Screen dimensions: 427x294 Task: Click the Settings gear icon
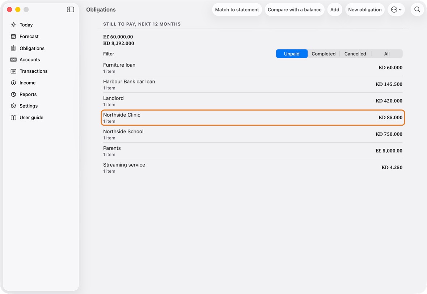click(x=13, y=106)
